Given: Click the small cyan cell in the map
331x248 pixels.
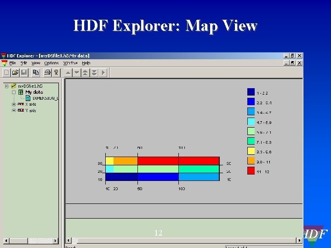Looking at the screenshot, I should (109, 169).
